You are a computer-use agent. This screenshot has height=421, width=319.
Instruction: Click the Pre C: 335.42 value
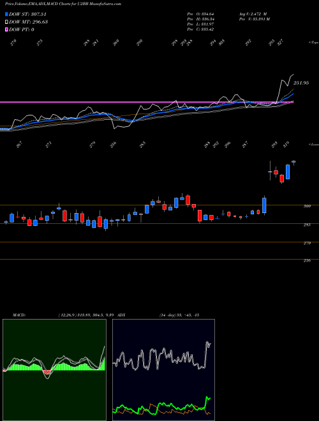(200, 29)
